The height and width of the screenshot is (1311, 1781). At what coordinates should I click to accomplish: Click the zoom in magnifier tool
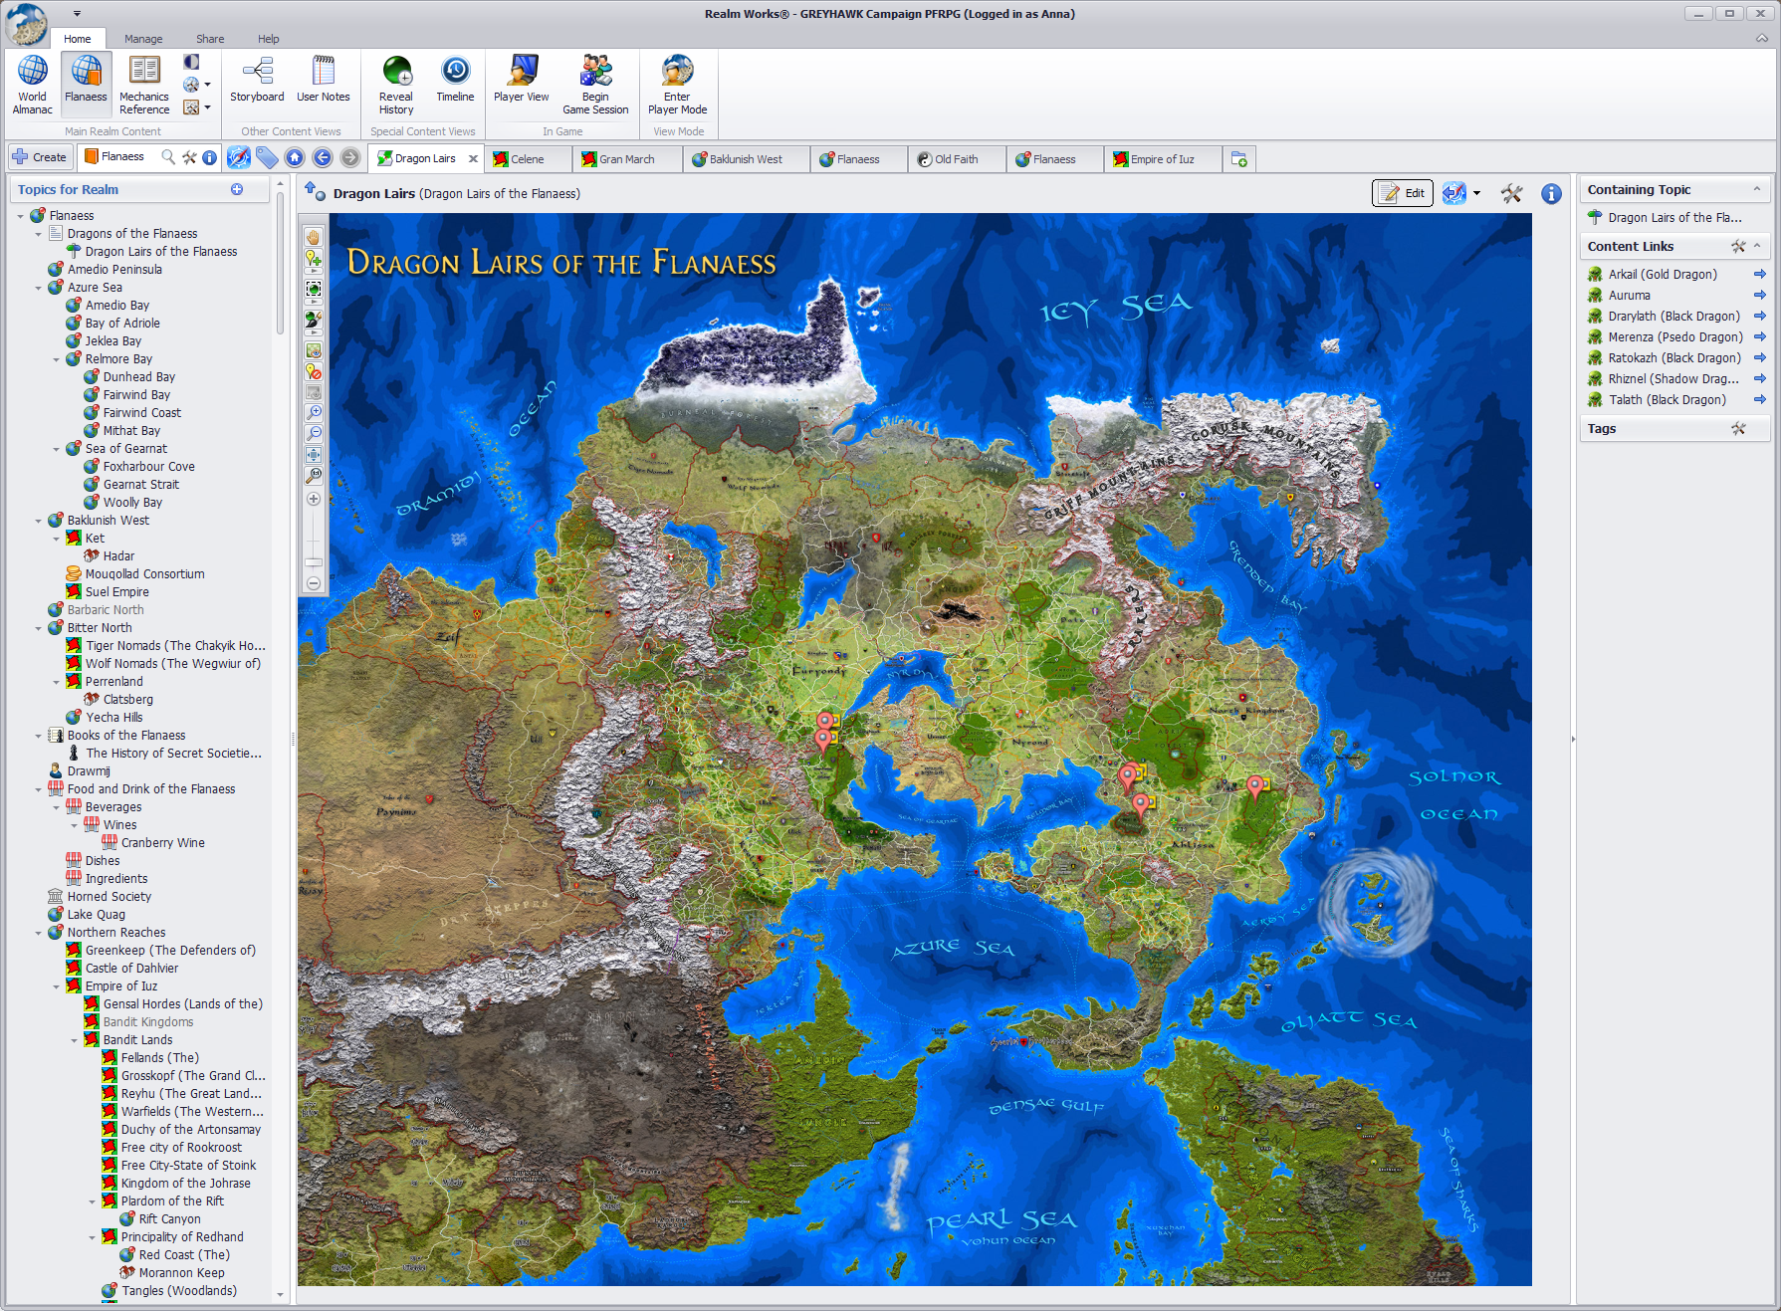pos(313,412)
